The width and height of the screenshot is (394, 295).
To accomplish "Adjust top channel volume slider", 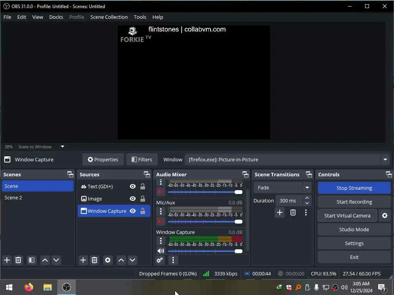I will coord(205,192).
